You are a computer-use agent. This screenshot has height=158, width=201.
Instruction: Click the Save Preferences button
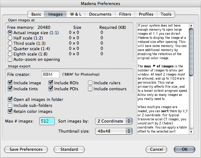26,149
